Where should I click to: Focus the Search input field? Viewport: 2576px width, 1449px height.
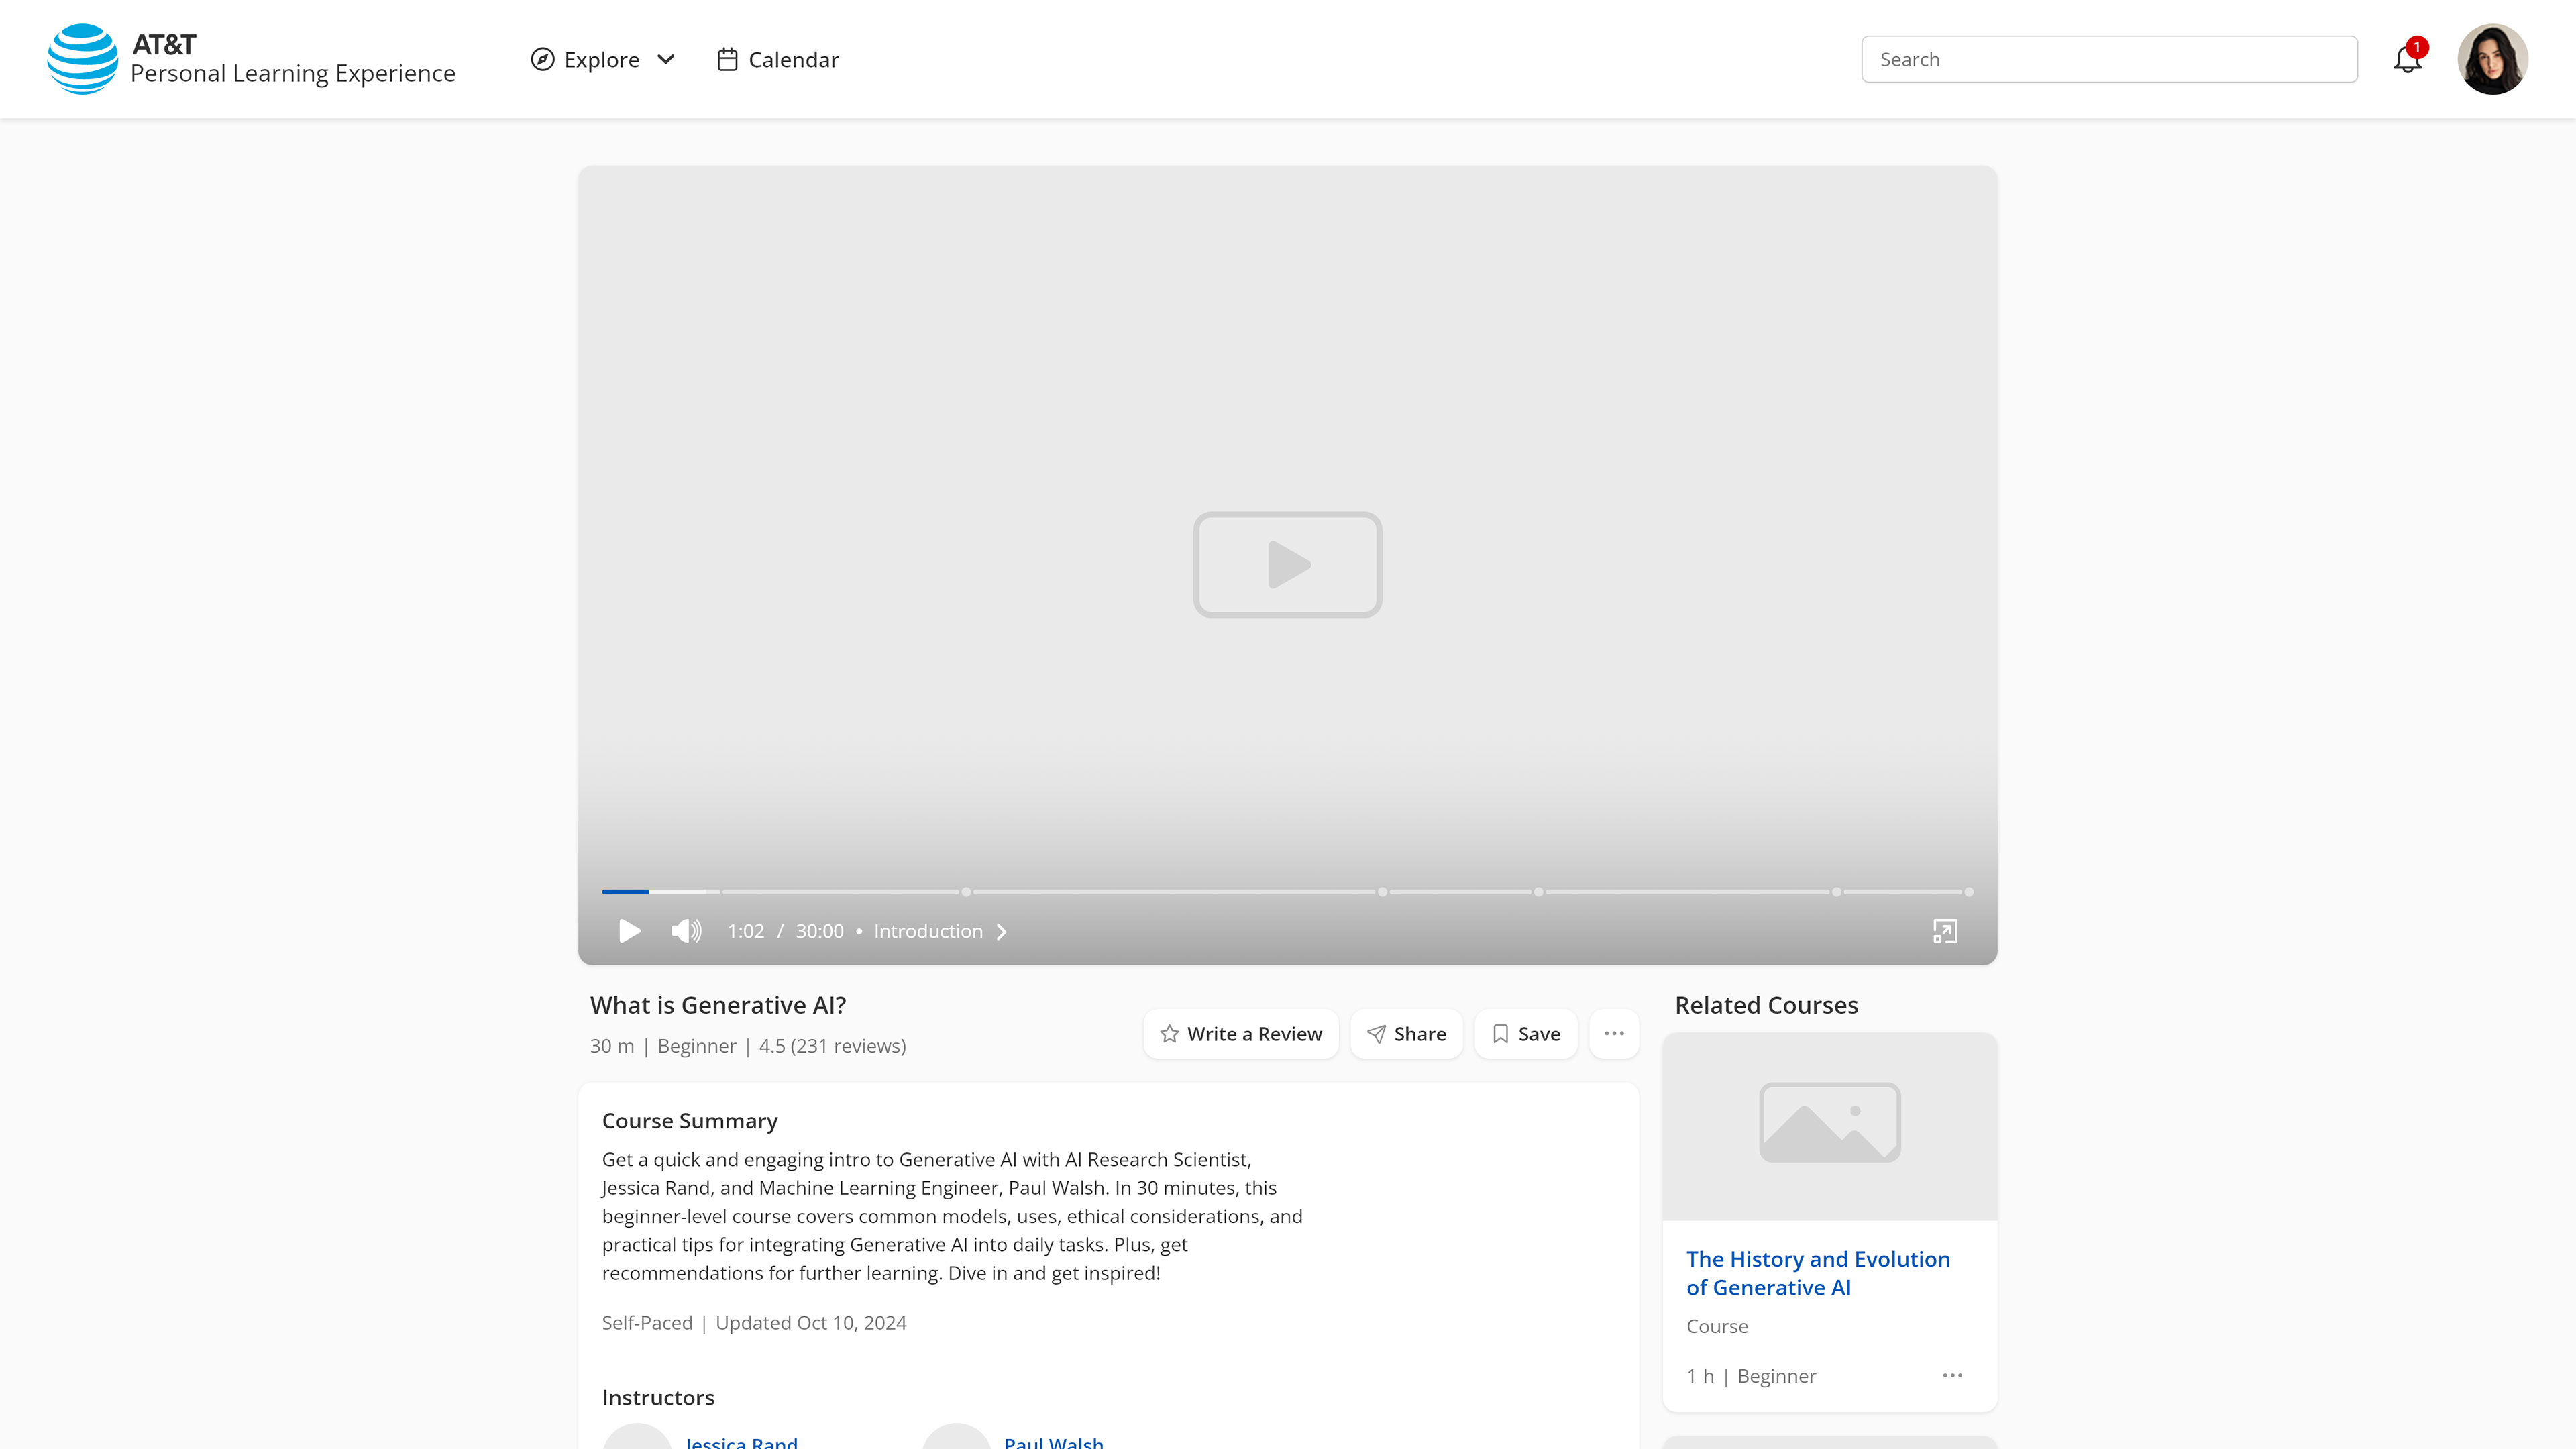point(2109,59)
